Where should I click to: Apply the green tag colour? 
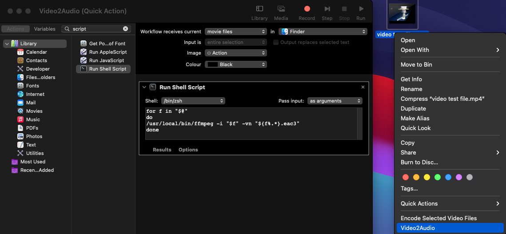coord(438,177)
